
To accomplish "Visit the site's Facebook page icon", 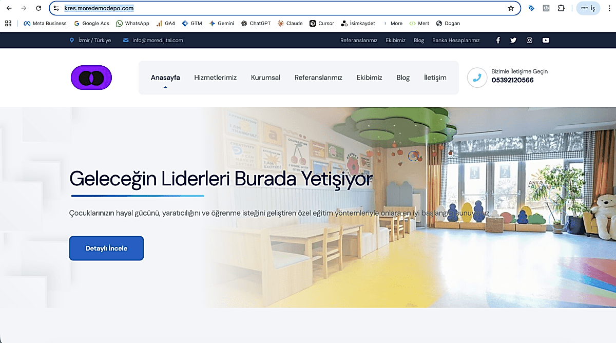I will 497,40.
